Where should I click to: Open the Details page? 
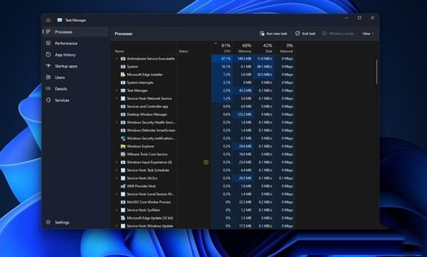pyautogui.click(x=76, y=89)
